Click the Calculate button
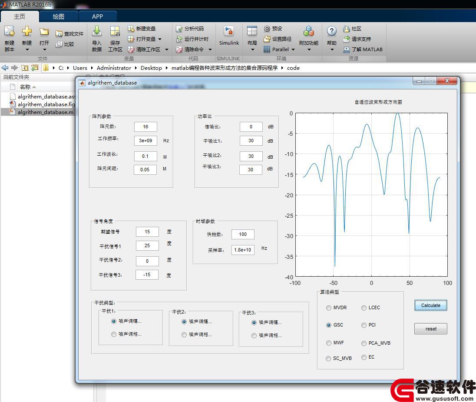 (x=430, y=305)
